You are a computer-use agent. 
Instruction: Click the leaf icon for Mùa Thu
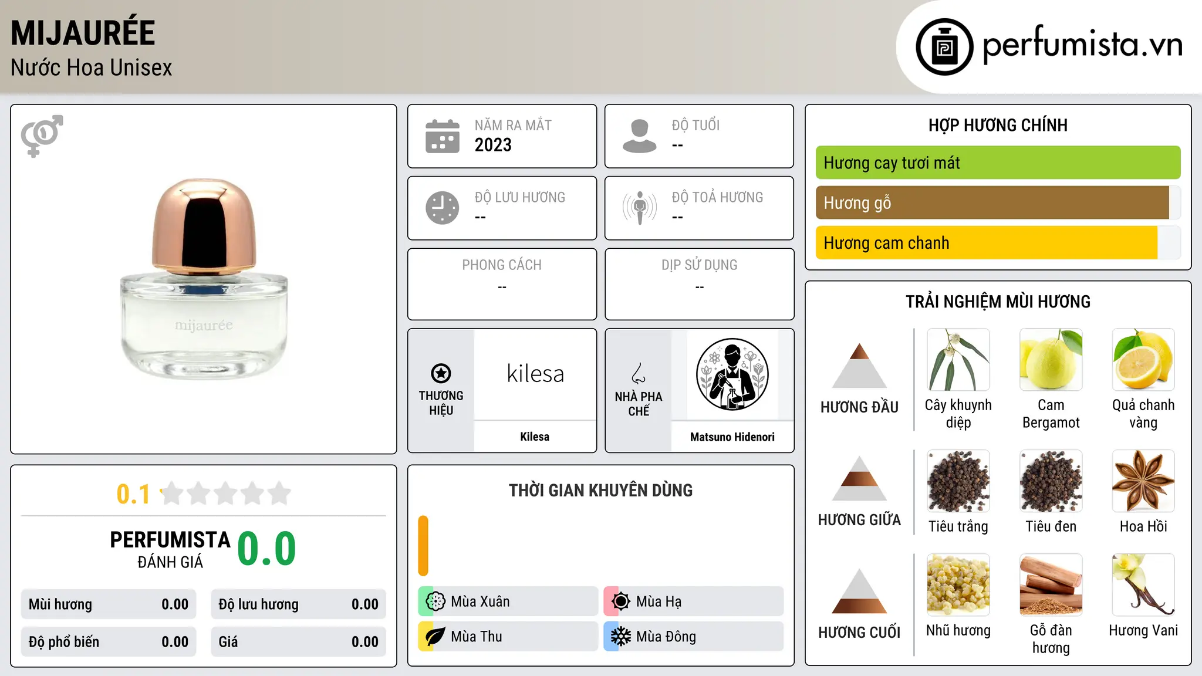click(x=435, y=637)
